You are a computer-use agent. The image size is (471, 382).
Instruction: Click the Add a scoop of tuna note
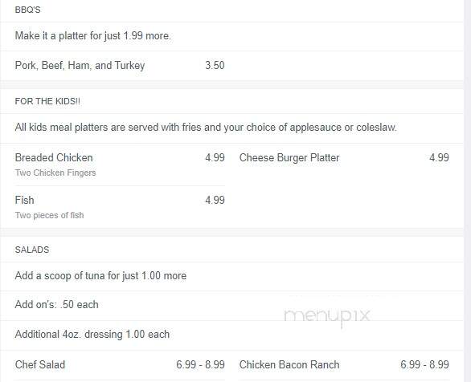(100, 275)
